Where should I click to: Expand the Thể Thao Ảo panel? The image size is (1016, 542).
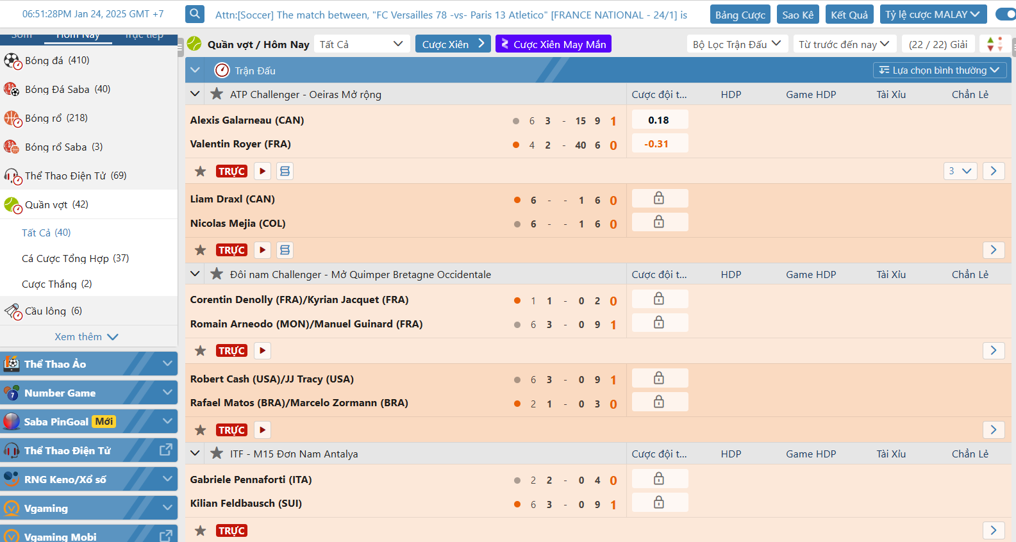88,363
